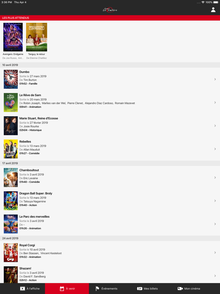Select the Dragon Ball Super: Broly title
Viewport: 220px width, 294px height.
click(36, 193)
